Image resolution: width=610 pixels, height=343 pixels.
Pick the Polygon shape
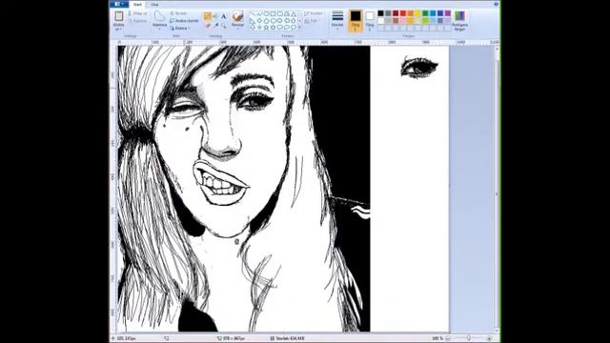(x=287, y=14)
